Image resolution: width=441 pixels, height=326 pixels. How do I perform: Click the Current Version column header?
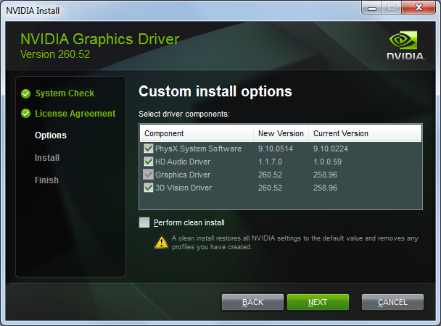[x=365, y=133]
